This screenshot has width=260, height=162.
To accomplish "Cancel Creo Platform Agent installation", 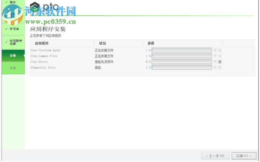I will (220, 50).
